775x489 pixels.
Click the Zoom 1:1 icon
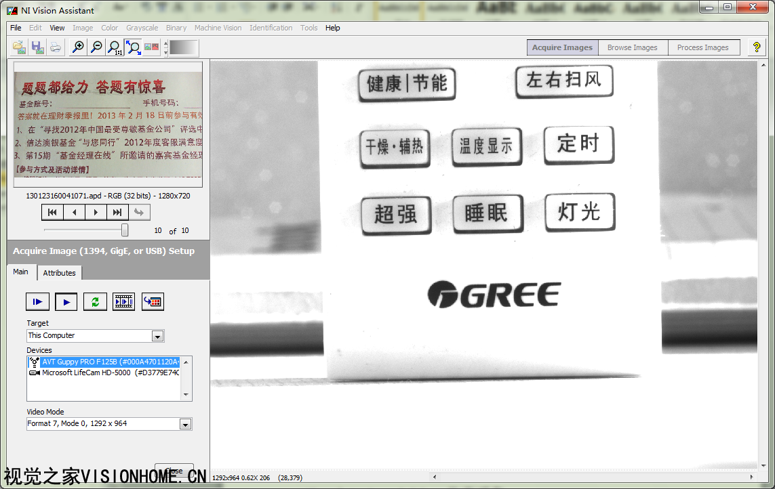[x=115, y=47]
